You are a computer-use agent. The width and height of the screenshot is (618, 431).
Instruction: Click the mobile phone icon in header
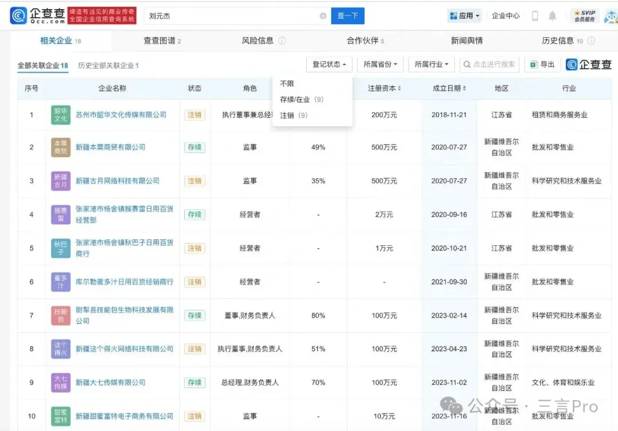point(535,16)
